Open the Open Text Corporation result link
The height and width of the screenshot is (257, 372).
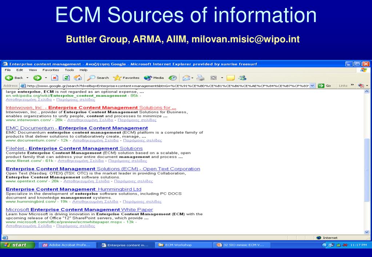coord(103,169)
